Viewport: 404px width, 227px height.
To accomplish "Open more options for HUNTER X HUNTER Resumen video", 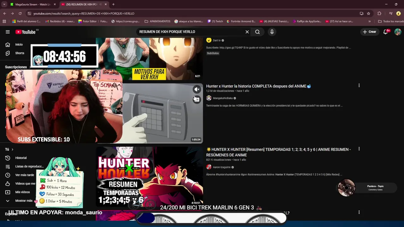I will 359,149.
